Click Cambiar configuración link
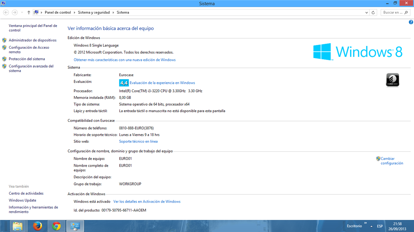414x232 pixels. tap(392, 161)
